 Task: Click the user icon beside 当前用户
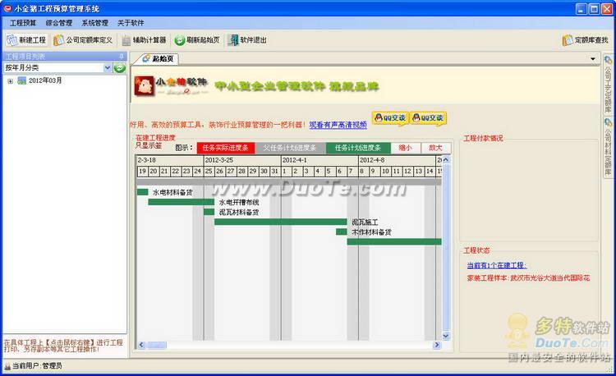[x=7, y=366]
